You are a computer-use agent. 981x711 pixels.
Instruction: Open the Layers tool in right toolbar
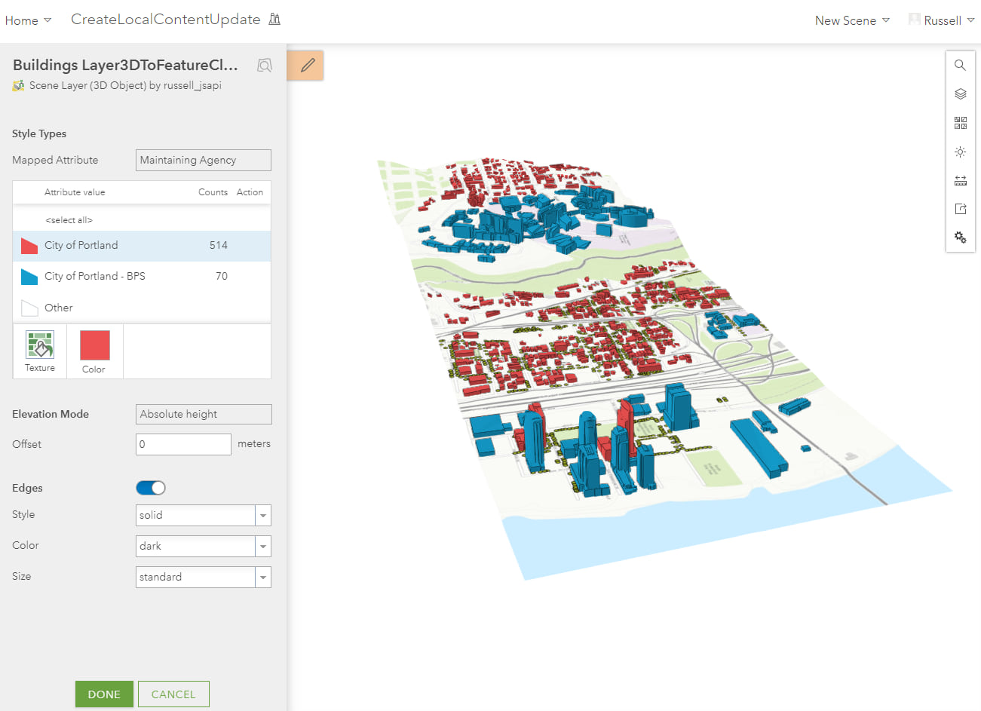tap(960, 94)
